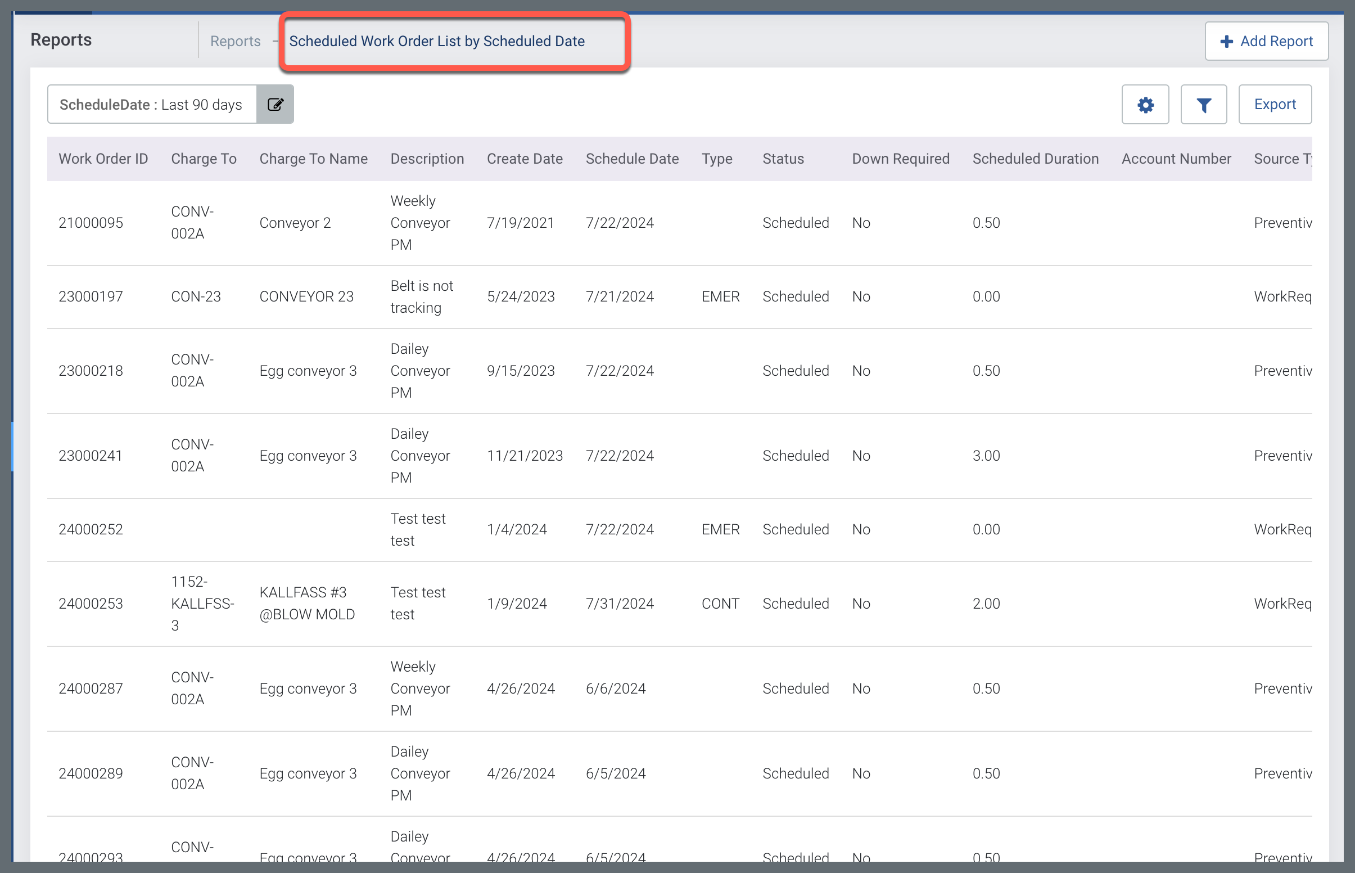The image size is (1355, 873).
Task: Click the plus icon in Add Report
Action: [1226, 42]
